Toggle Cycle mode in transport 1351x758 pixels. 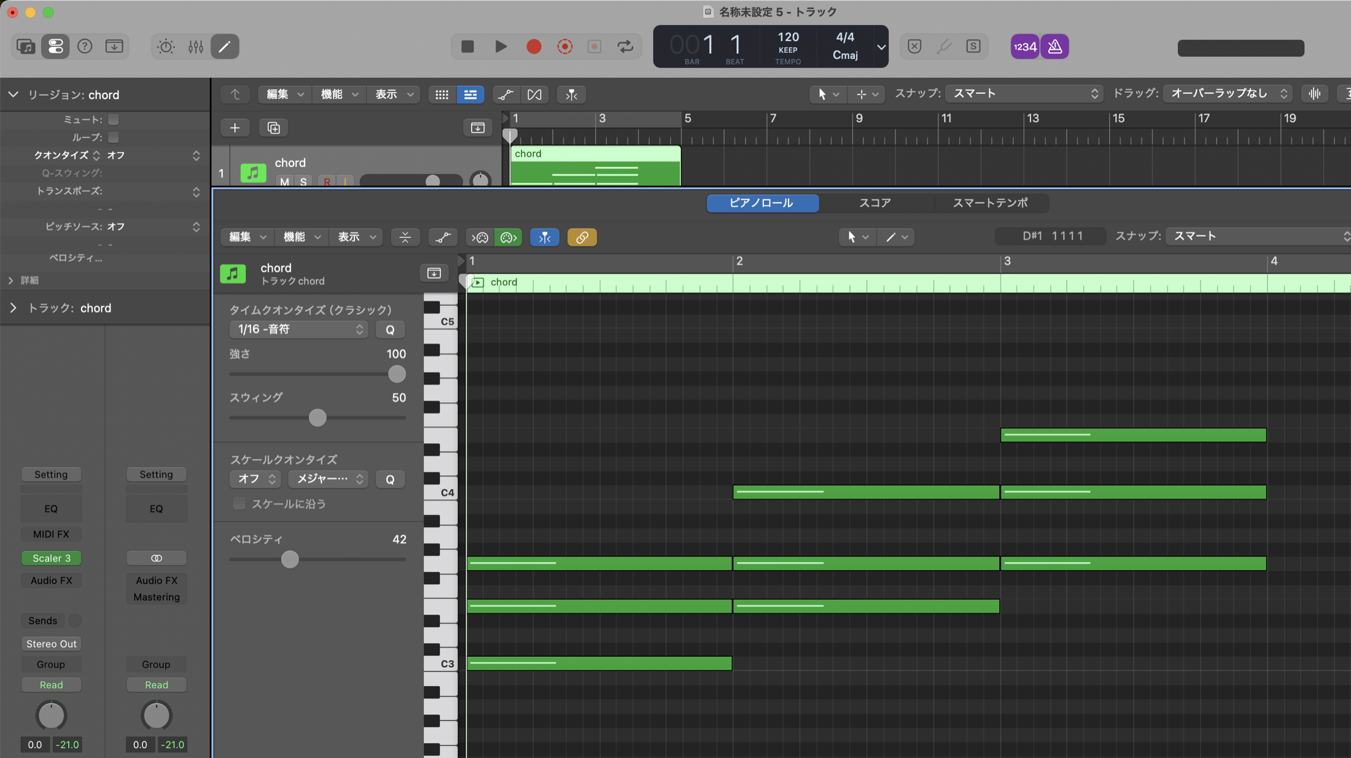pyautogui.click(x=625, y=47)
